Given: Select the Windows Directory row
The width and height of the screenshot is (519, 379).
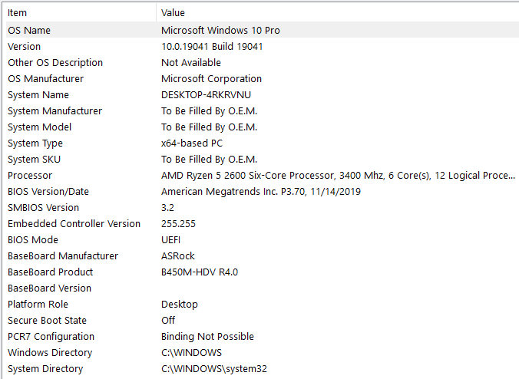Looking at the screenshot, I should 50,353.
